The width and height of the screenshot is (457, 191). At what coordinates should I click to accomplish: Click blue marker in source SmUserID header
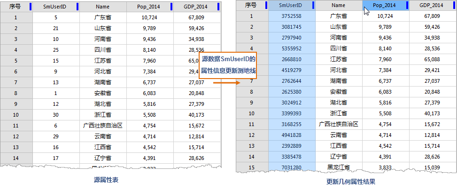point(77,7)
